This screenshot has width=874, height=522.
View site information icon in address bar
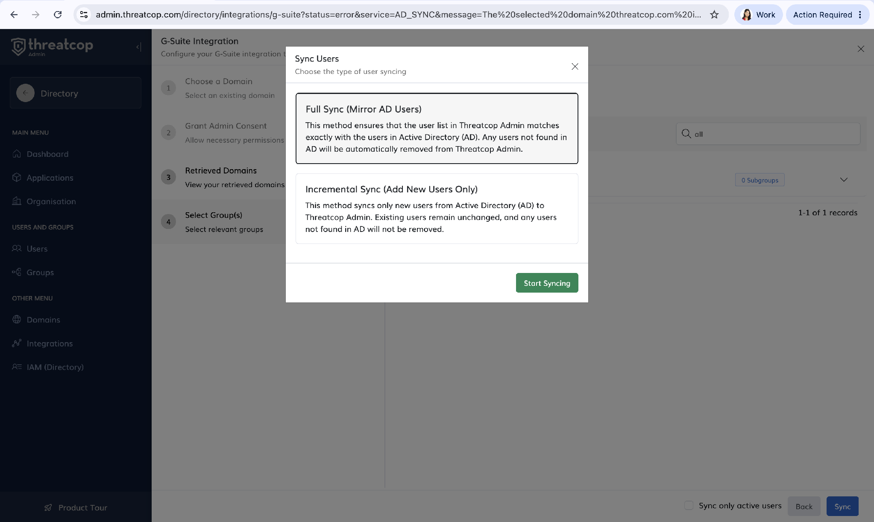pos(84,15)
